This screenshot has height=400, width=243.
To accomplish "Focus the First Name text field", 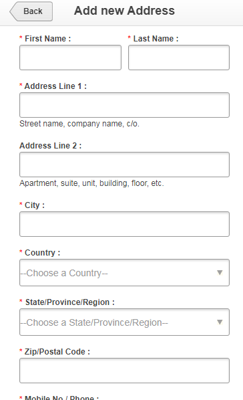I will click(x=70, y=58).
